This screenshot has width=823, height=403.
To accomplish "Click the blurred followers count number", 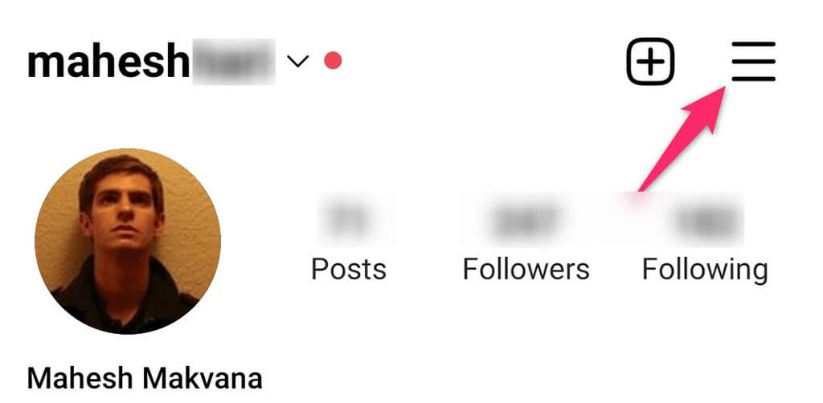I will tap(526, 219).
